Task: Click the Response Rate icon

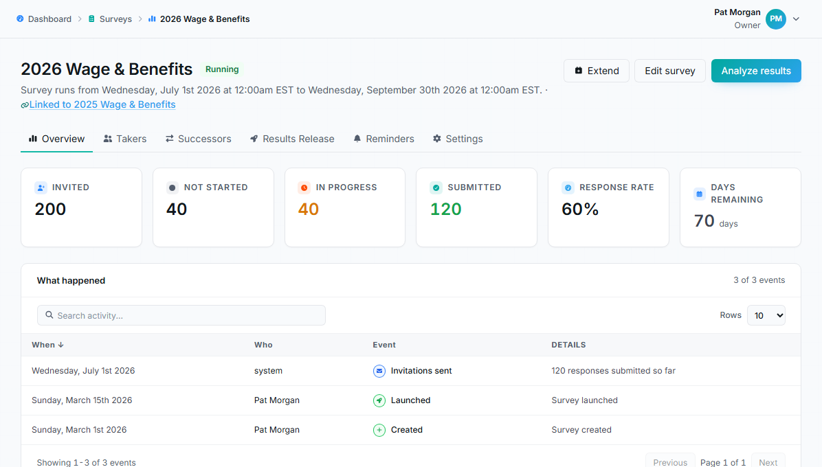Action: point(568,187)
